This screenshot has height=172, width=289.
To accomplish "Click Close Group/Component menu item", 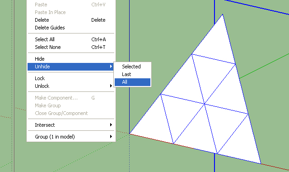I will [x=71, y=113].
